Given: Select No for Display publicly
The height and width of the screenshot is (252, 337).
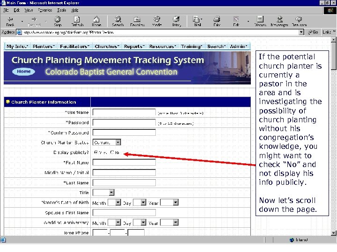Looking at the screenshot, I should [x=112, y=152].
